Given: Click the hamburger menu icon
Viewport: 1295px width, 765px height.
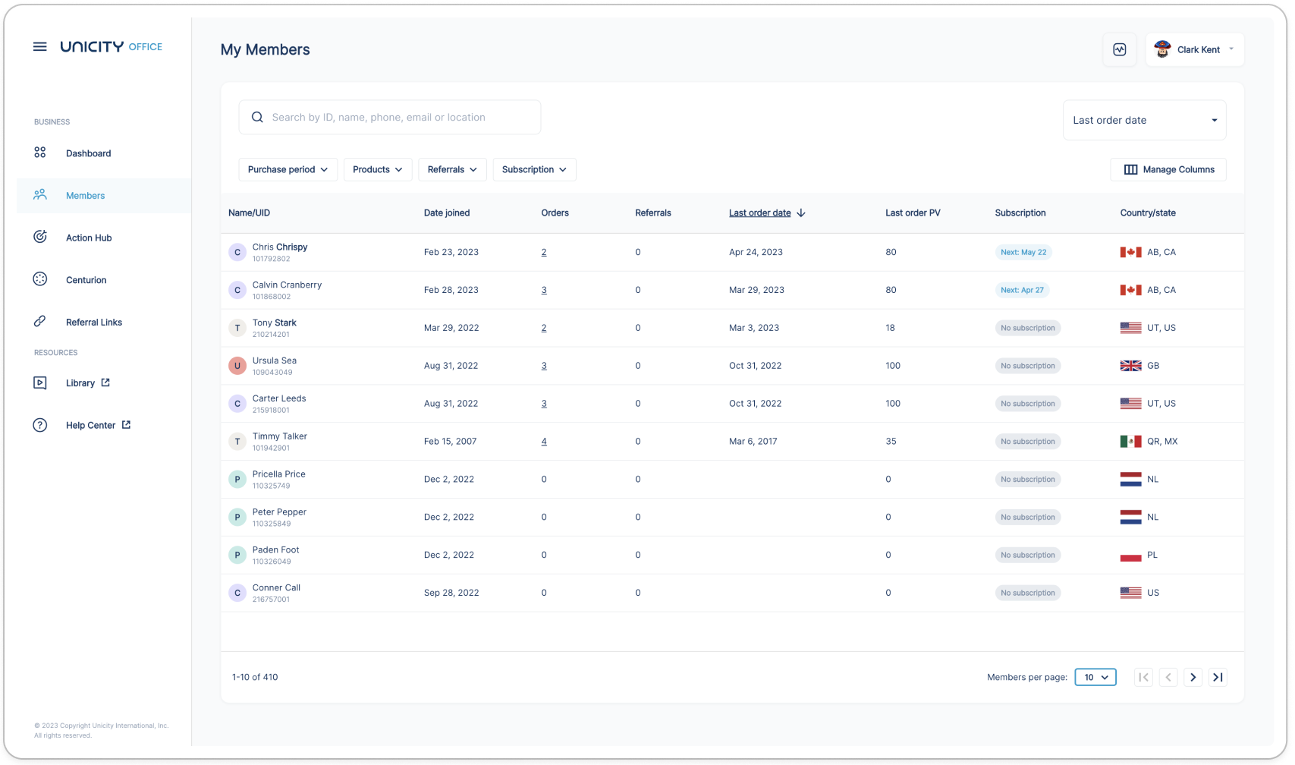Looking at the screenshot, I should coord(40,47).
